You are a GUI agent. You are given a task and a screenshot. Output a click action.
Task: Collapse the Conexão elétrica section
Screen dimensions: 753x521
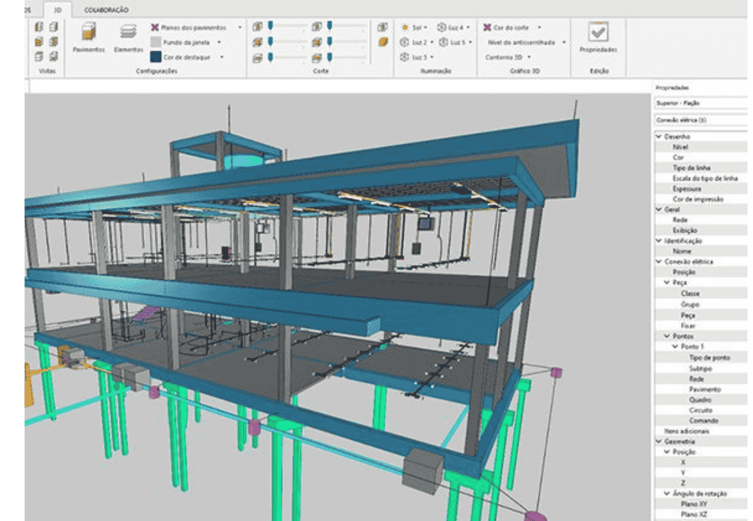click(x=658, y=262)
